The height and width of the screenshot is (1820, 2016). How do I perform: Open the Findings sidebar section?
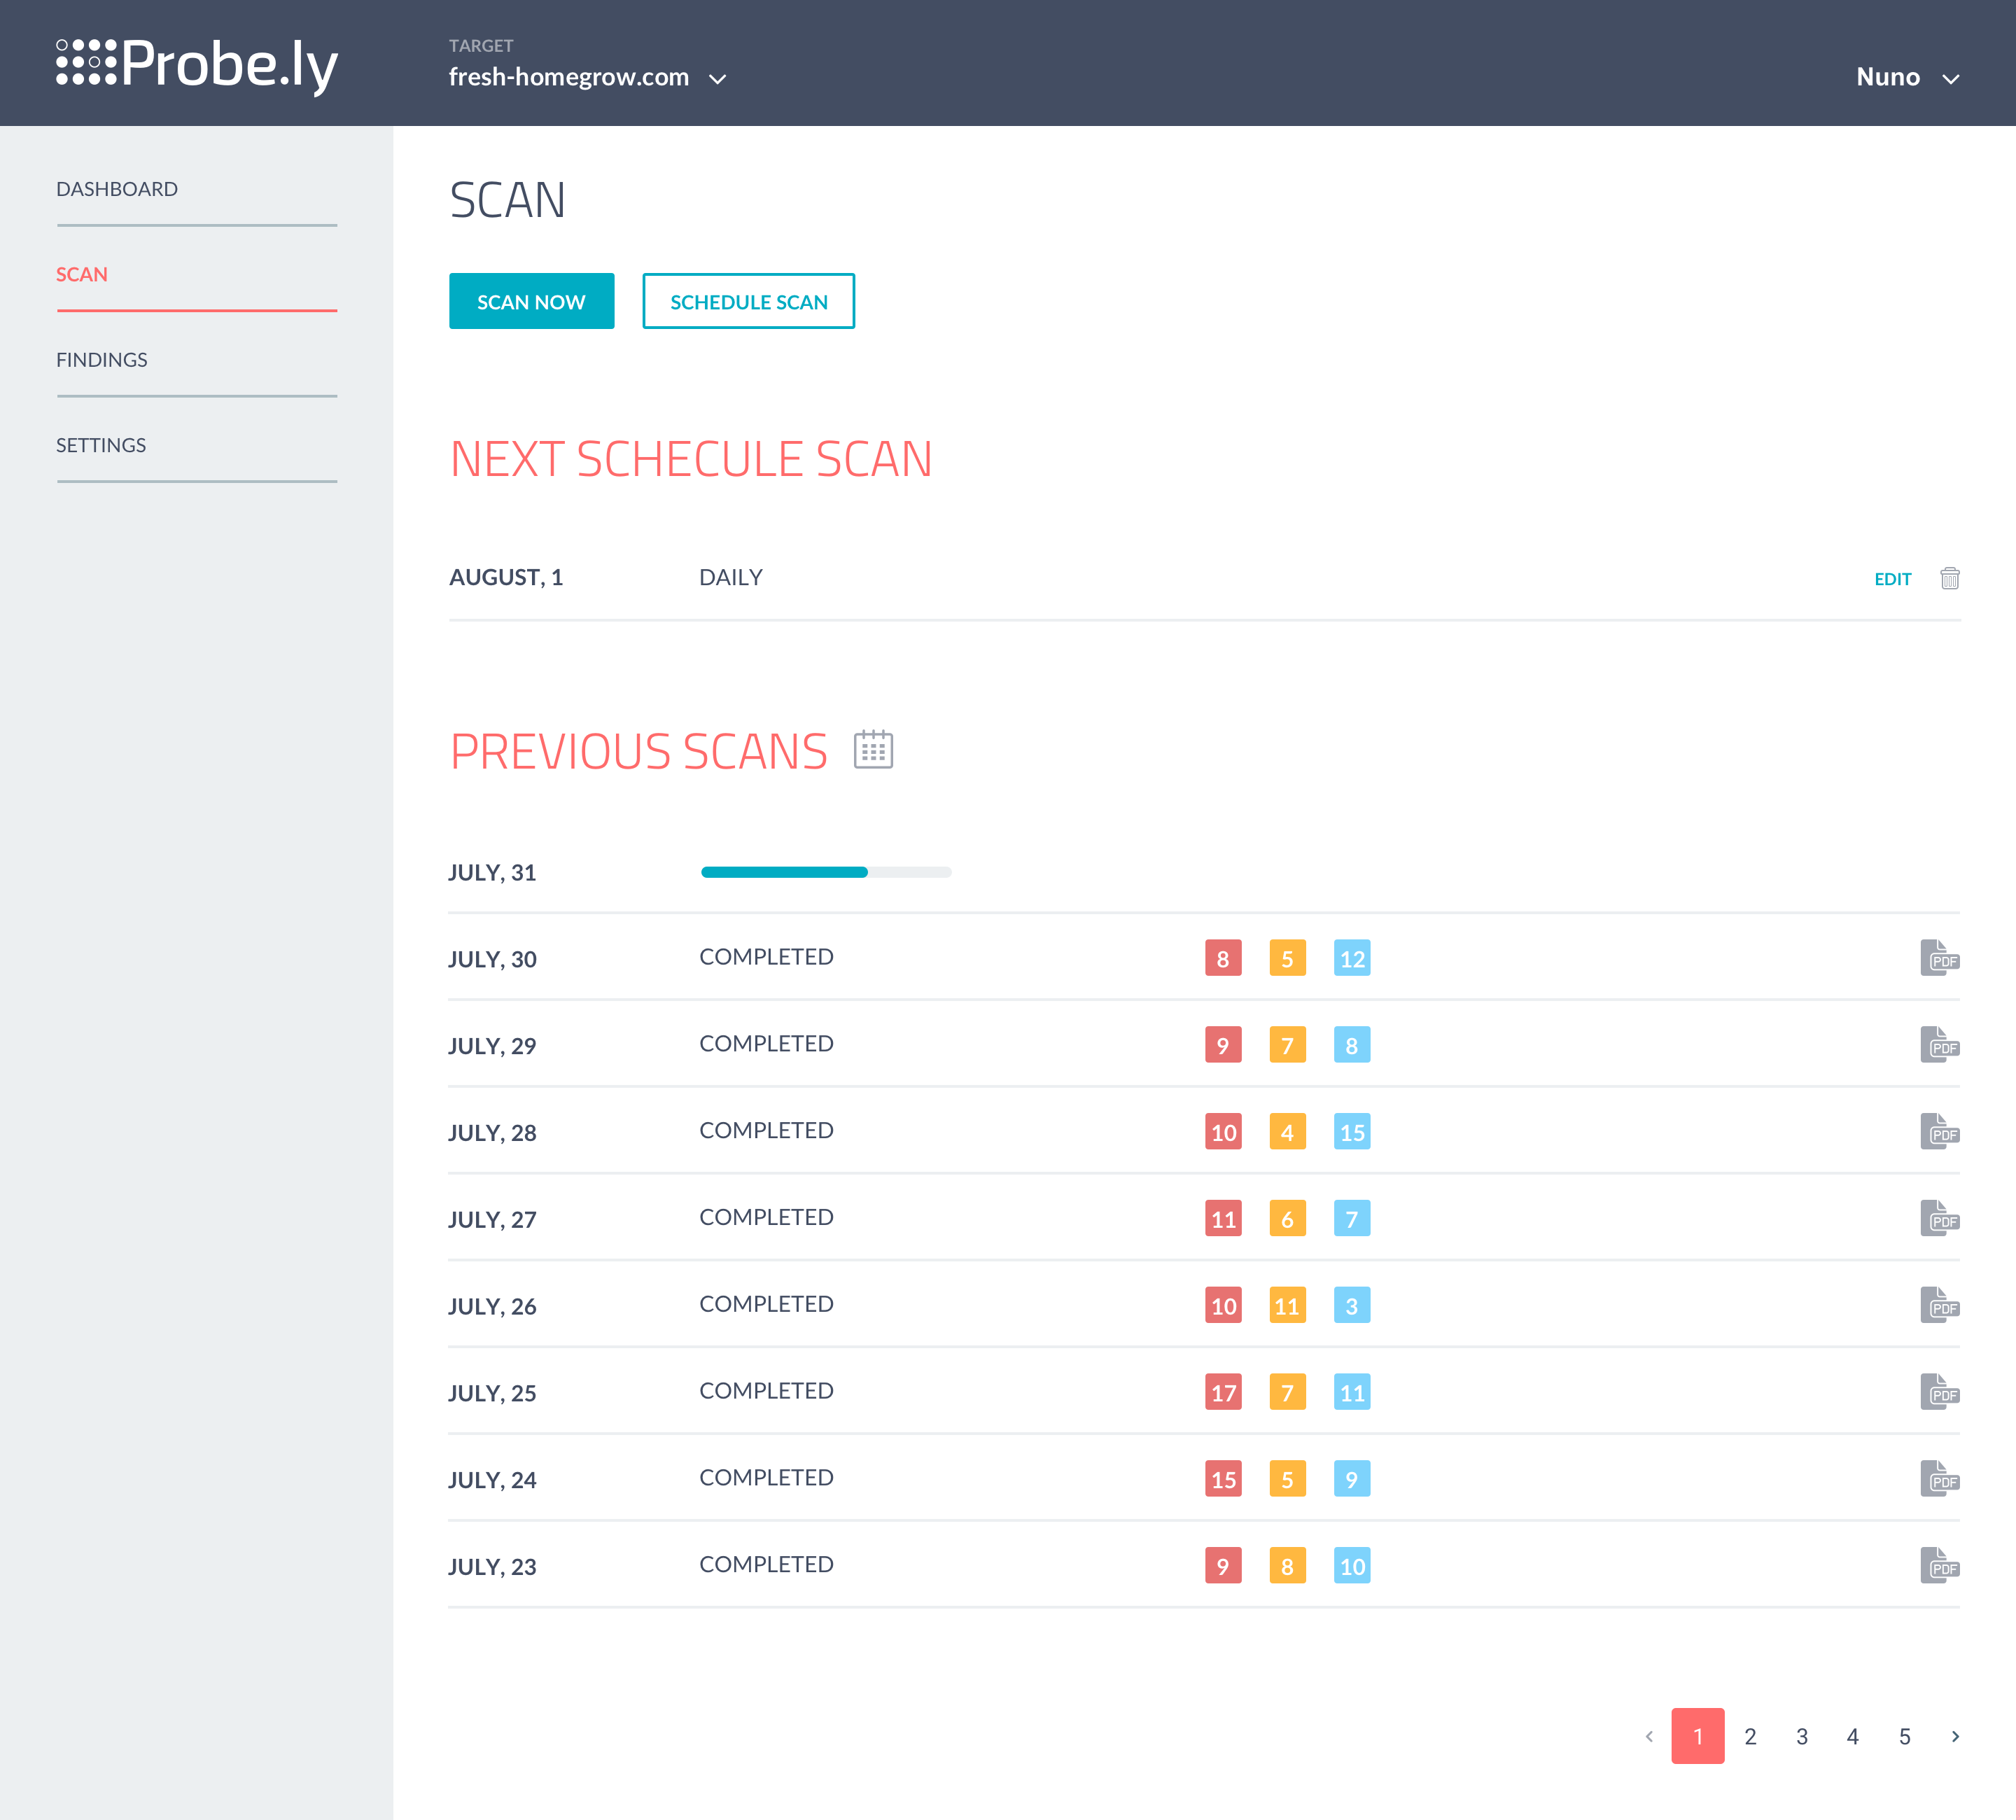pos(102,360)
